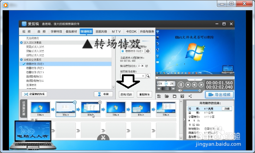
Task: Open the 升级与服务 tab
Action: coord(147,31)
